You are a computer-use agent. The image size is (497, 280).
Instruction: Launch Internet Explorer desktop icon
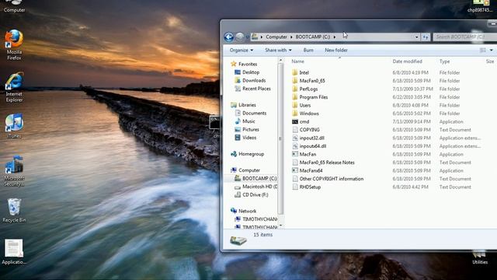(14, 87)
